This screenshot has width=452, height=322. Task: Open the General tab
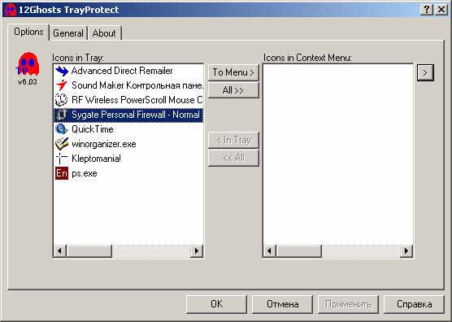tap(68, 33)
